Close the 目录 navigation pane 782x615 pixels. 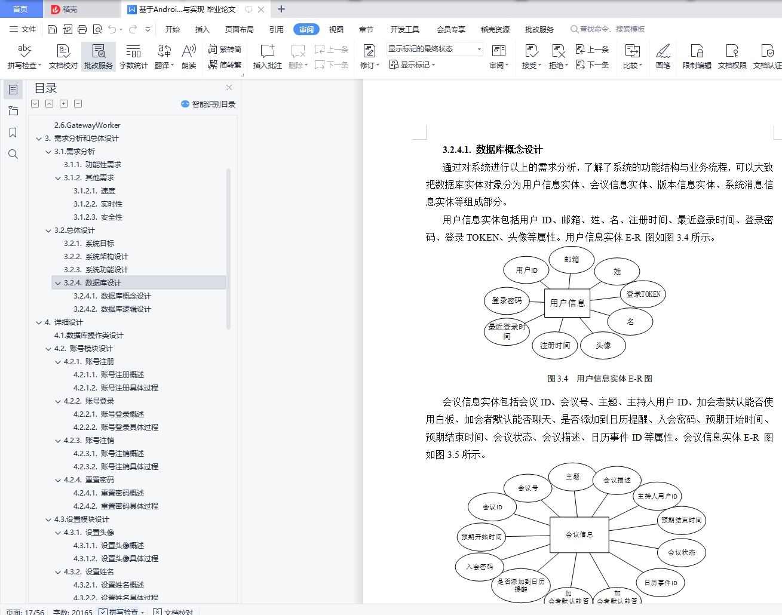pos(229,88)
